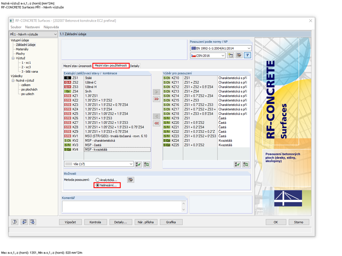Image resolution: width=342 pixels, height=256 pixels.
Task: Click select-all icon under selection for design list
Action: click(237, 164)
